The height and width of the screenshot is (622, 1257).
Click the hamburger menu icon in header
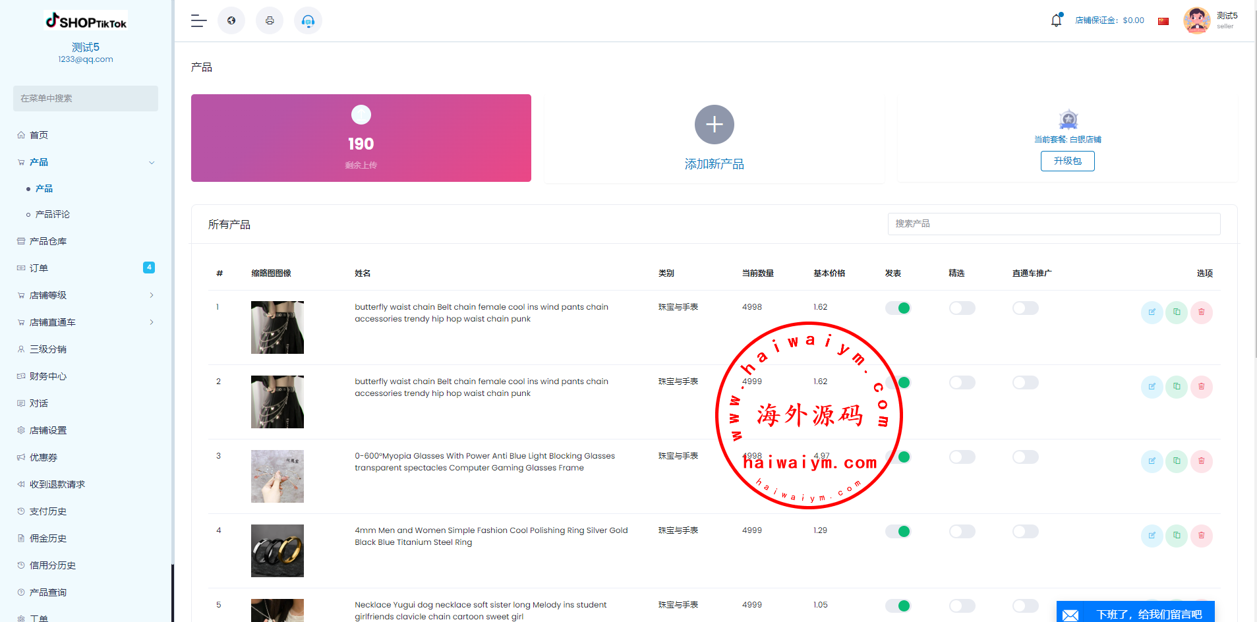click(198, 21)
